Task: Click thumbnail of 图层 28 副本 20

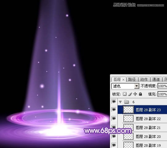Action: point(128,136)
